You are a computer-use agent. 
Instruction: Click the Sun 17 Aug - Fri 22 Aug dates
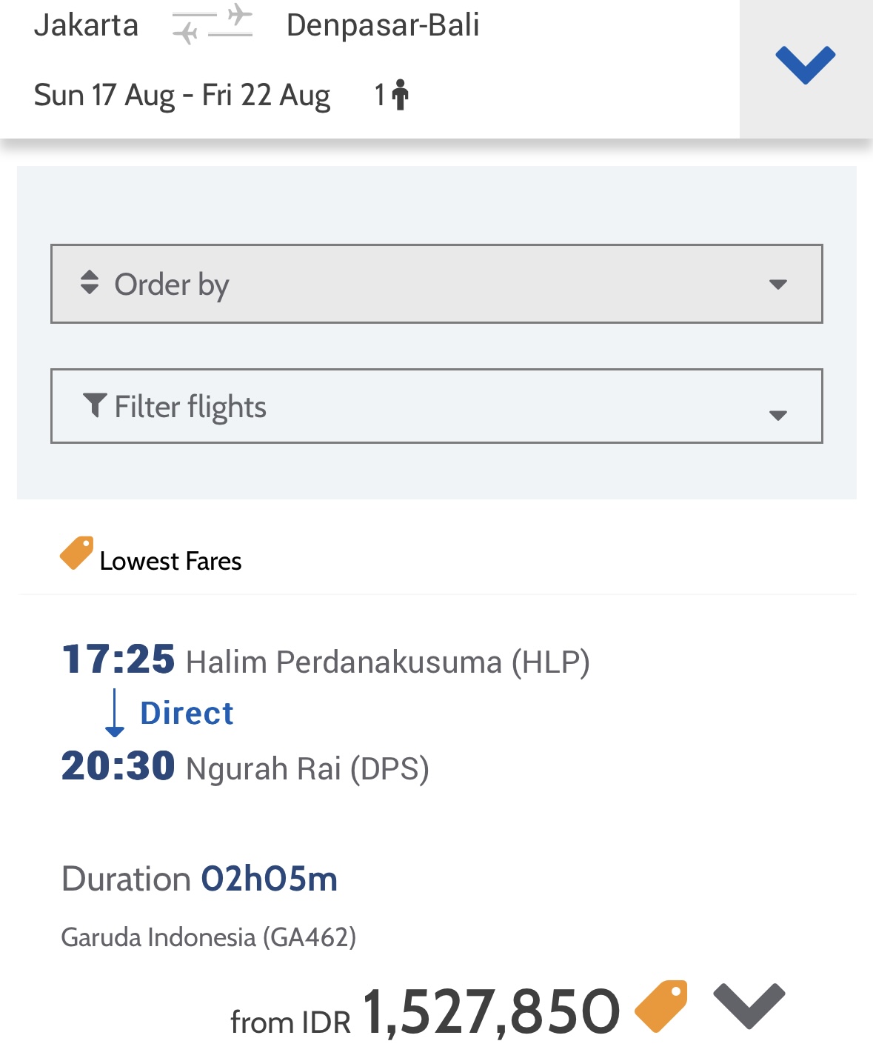point(181,96)
